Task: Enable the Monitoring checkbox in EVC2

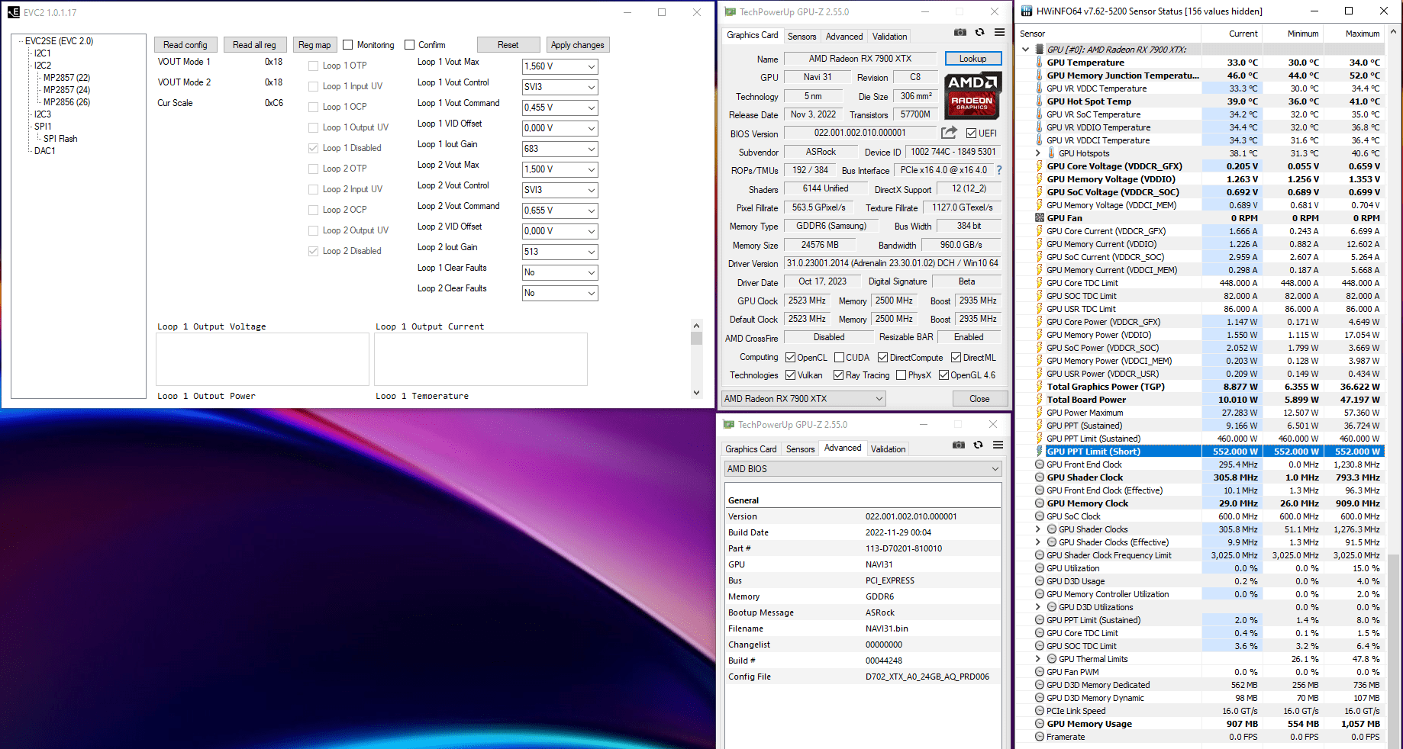Action: pos(348,45)
